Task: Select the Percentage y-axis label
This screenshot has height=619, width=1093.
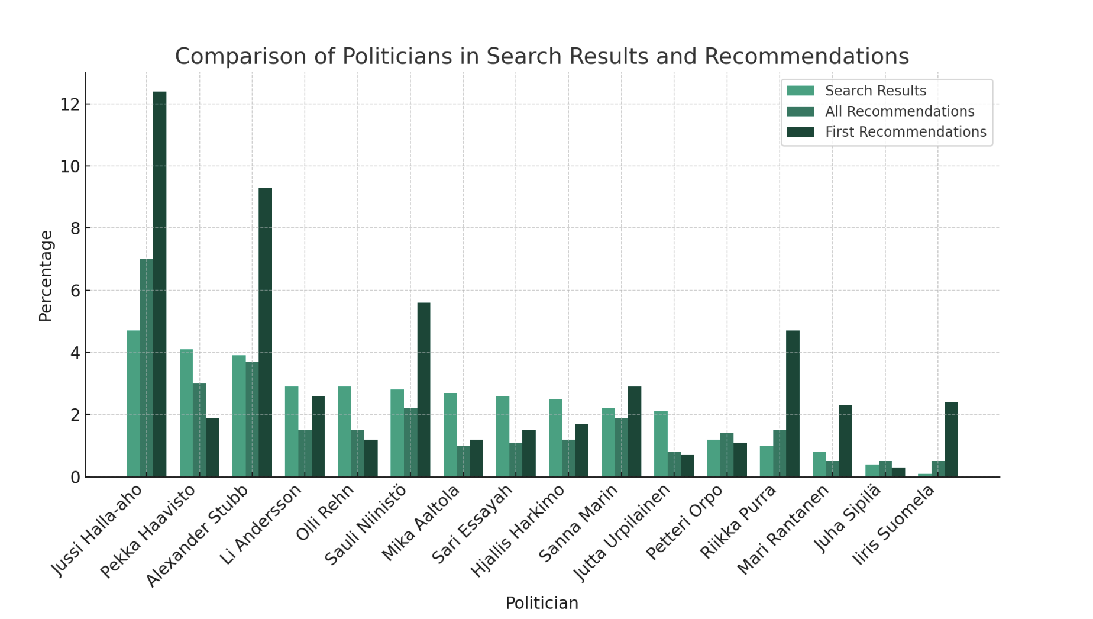Action: click(x=46, y=276)
